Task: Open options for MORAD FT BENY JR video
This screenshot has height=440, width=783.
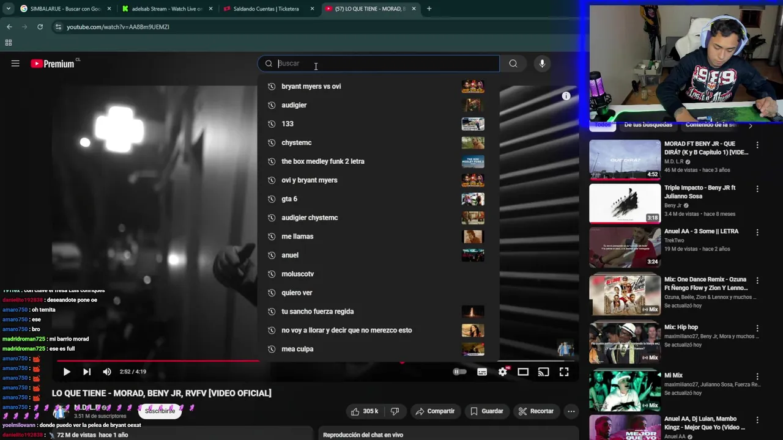Action: click(757, 145)
